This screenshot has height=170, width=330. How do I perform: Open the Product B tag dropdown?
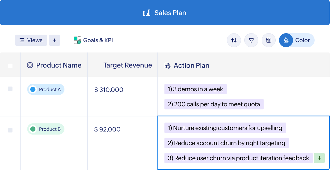[x=46, y=129]
